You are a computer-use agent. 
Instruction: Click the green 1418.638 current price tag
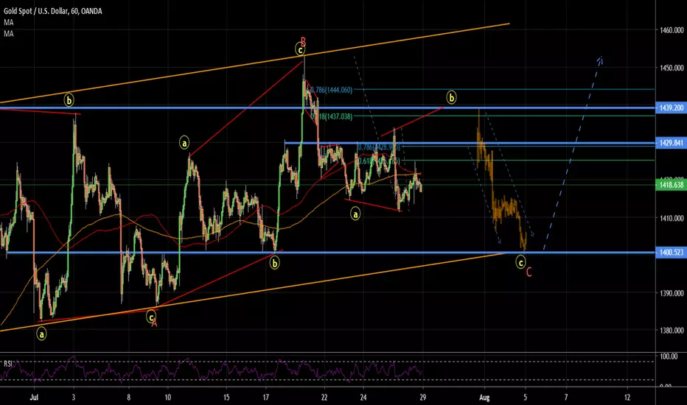[x=670, y=185]
